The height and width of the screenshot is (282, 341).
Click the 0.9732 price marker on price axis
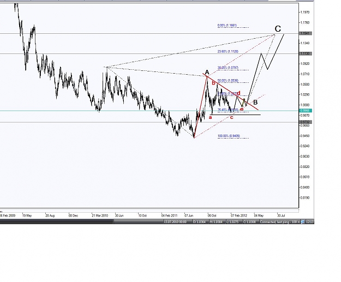pos(306,122)
